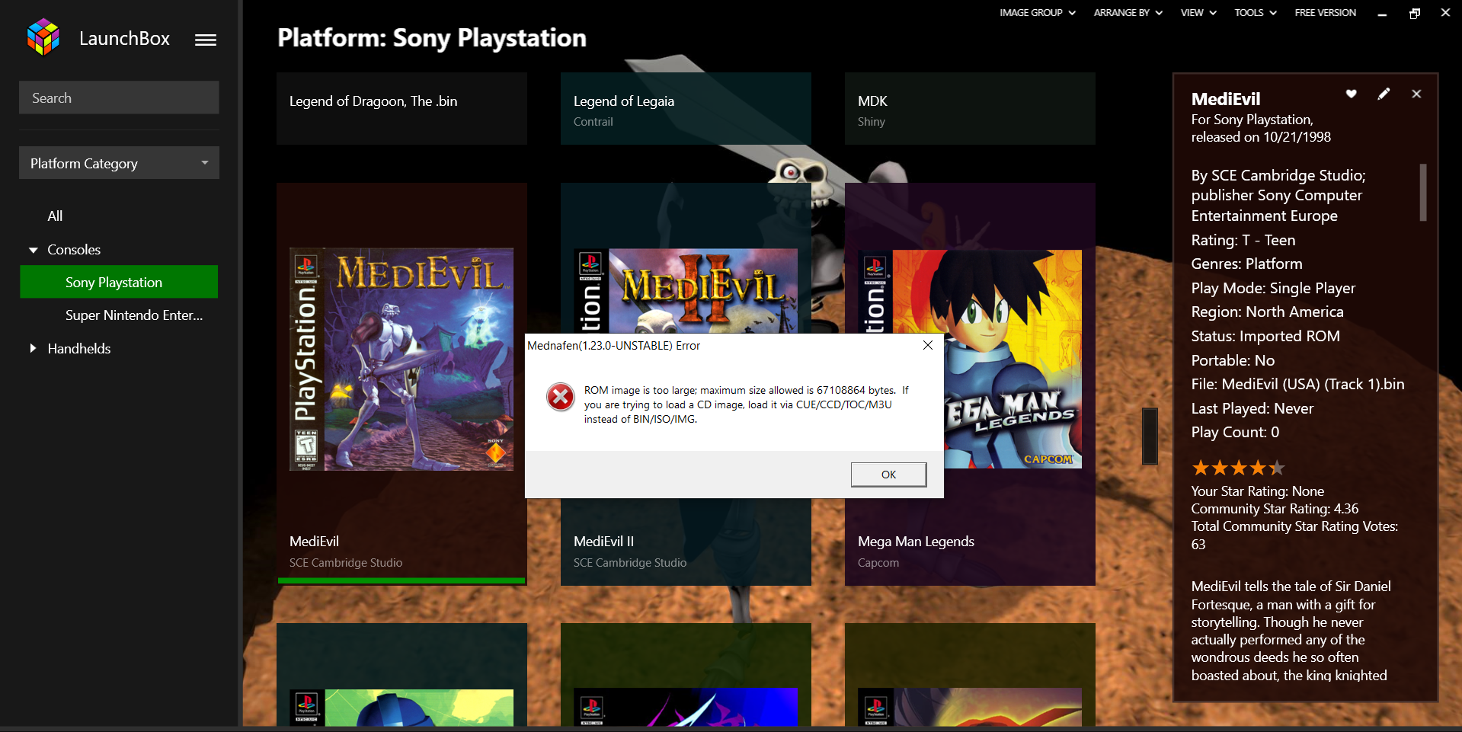The height and width of the screenshot is (732, 1462).
Task: Select the MediEvil box art
Action: click(x=401, y=359)
